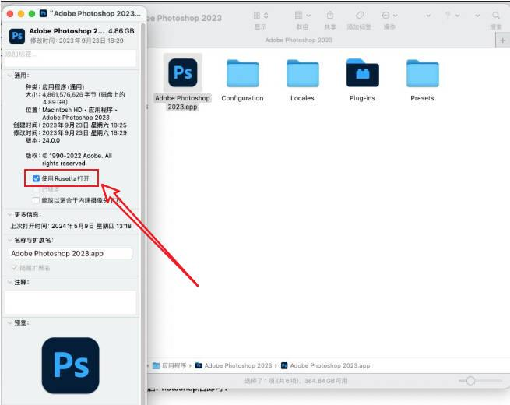Click the Search magnifier icon

(496, 16)
